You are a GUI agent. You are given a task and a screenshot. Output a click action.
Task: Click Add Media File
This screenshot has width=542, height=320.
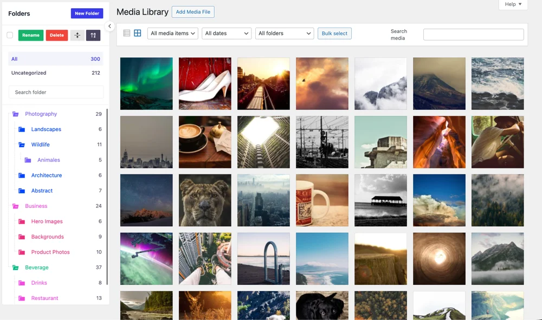coord(192,11)
